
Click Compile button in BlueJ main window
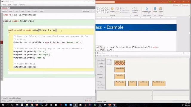point(101,67)
